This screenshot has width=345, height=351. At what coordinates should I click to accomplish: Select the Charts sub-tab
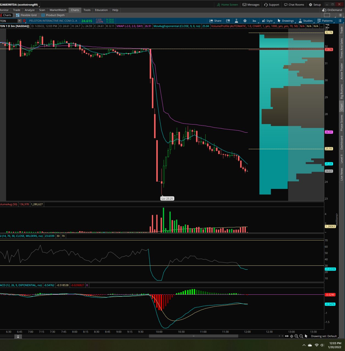click(6, 15)
